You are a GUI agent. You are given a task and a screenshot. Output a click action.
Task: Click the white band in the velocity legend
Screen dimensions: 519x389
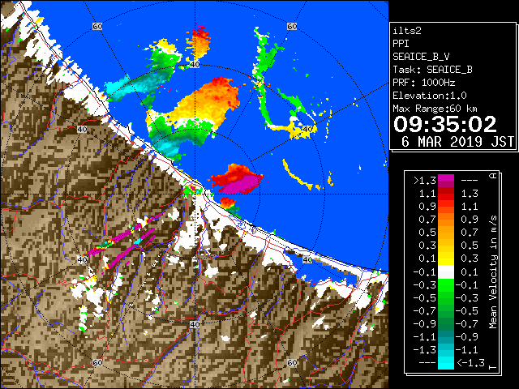pyautogui.click(x=446, y=272)
